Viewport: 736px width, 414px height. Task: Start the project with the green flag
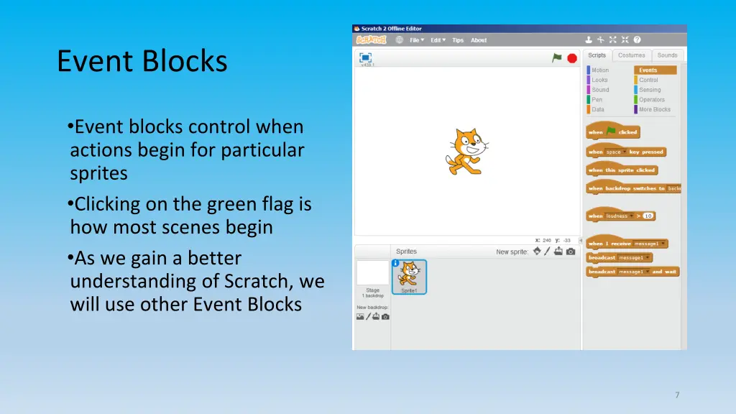click(x=557, y=57)
